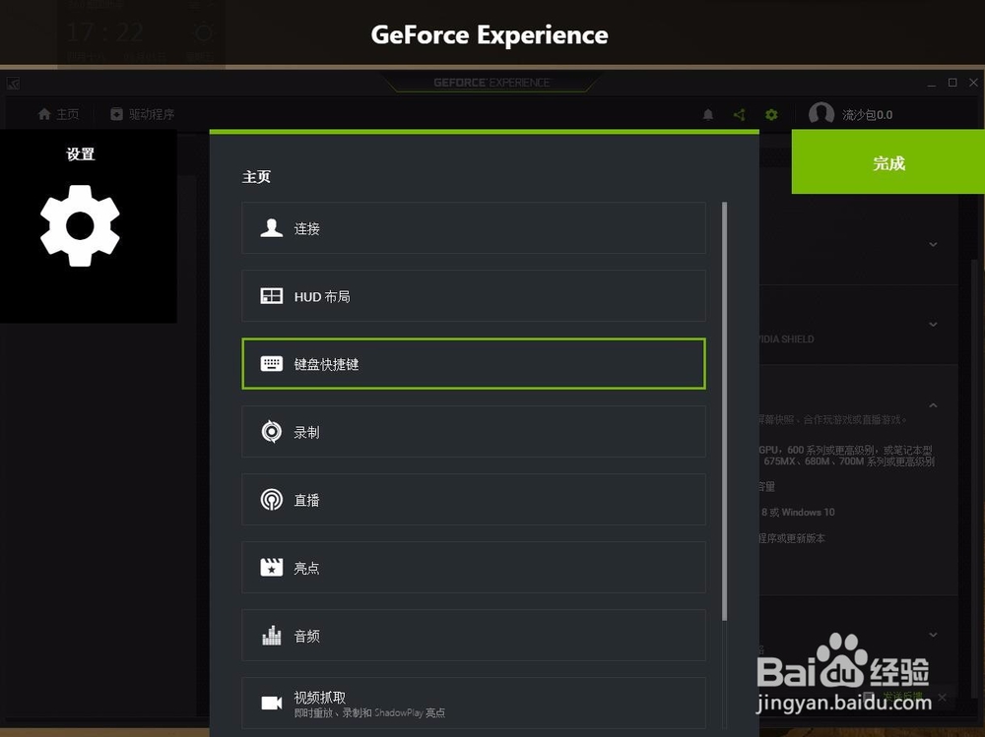Open the 流沙包0.0 account profile
The image size is (985, 737).
[x=853, y=114]
